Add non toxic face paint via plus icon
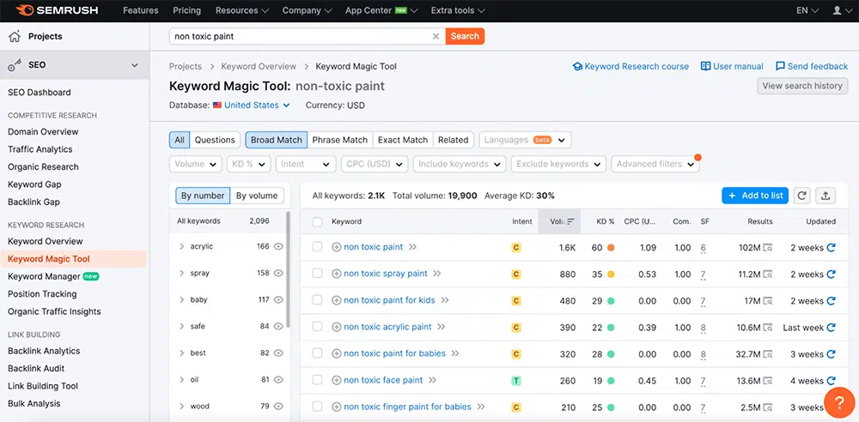Viewport: 859px width, 422px height. pyautogui.click(x=337, y=380)
